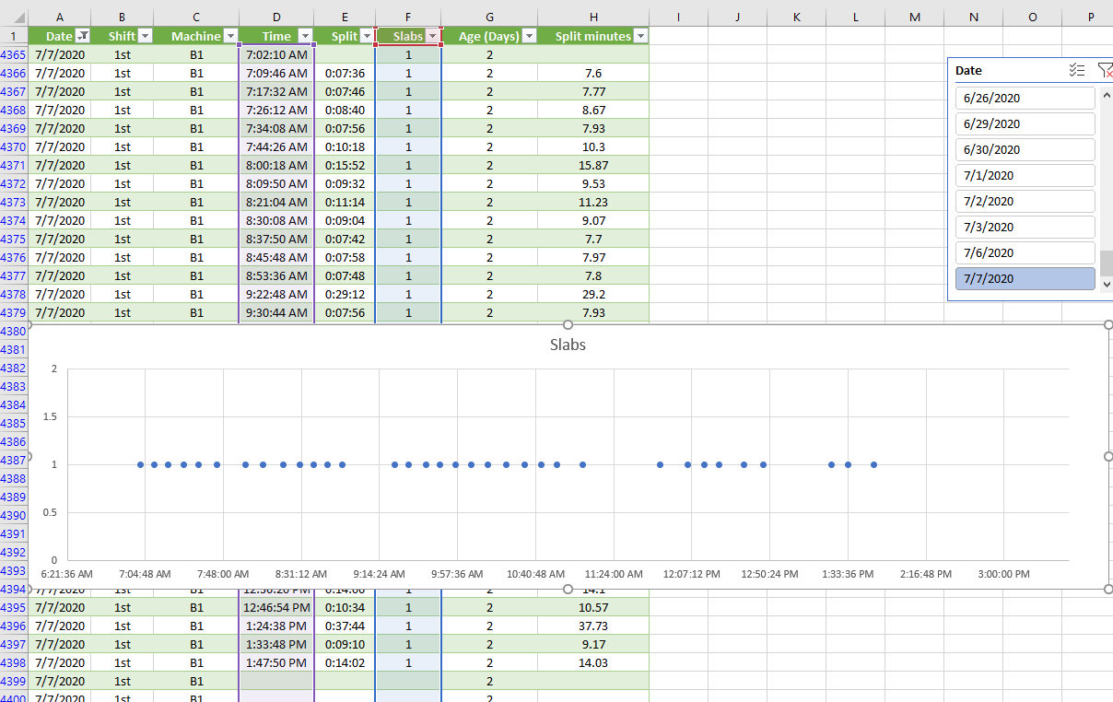Click split value 0:29:12

pyautogui.click(x=345, y=294)
